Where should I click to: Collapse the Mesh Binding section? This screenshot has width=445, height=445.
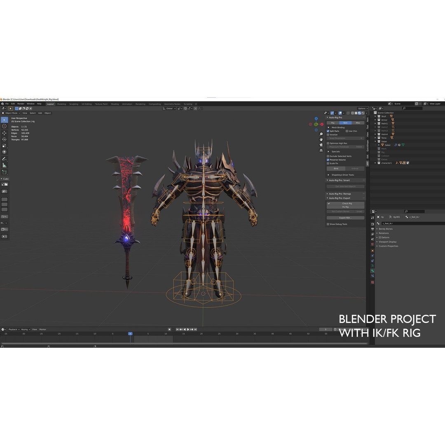click(329, 127)
